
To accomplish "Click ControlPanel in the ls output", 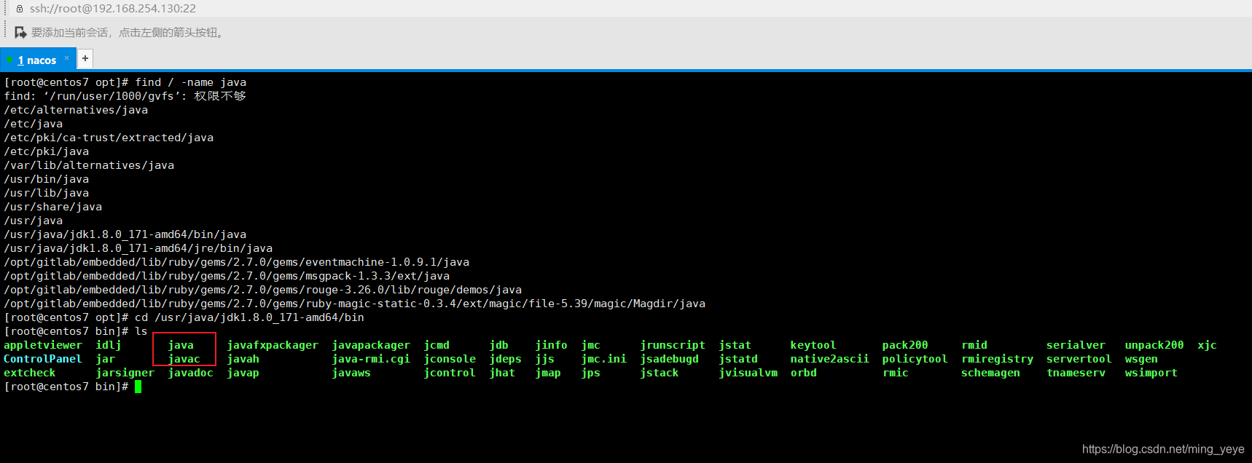I will tap(43, 359).
